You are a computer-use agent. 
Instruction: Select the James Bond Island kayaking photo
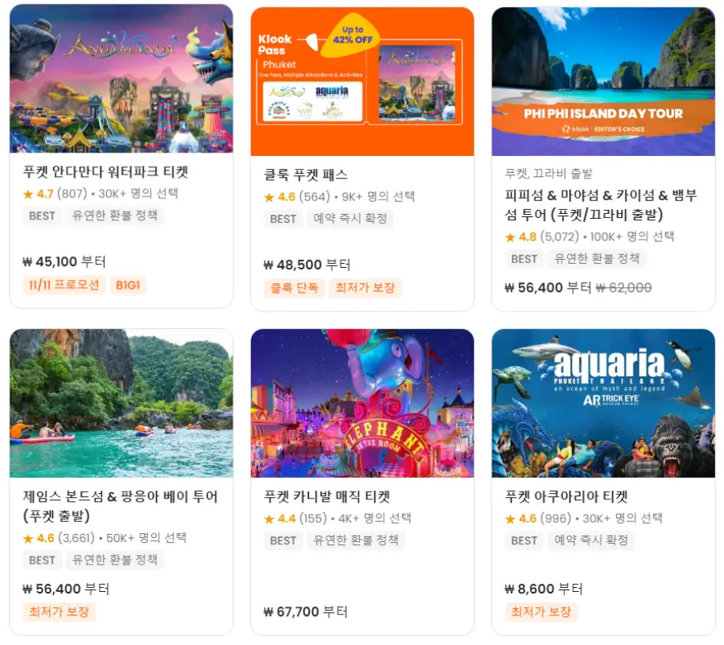click(x=121, y=403)
